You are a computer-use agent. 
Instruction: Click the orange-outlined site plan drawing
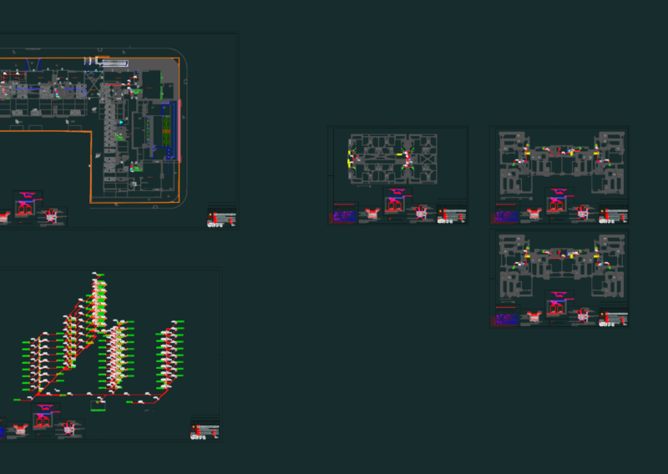pos(92,130)
